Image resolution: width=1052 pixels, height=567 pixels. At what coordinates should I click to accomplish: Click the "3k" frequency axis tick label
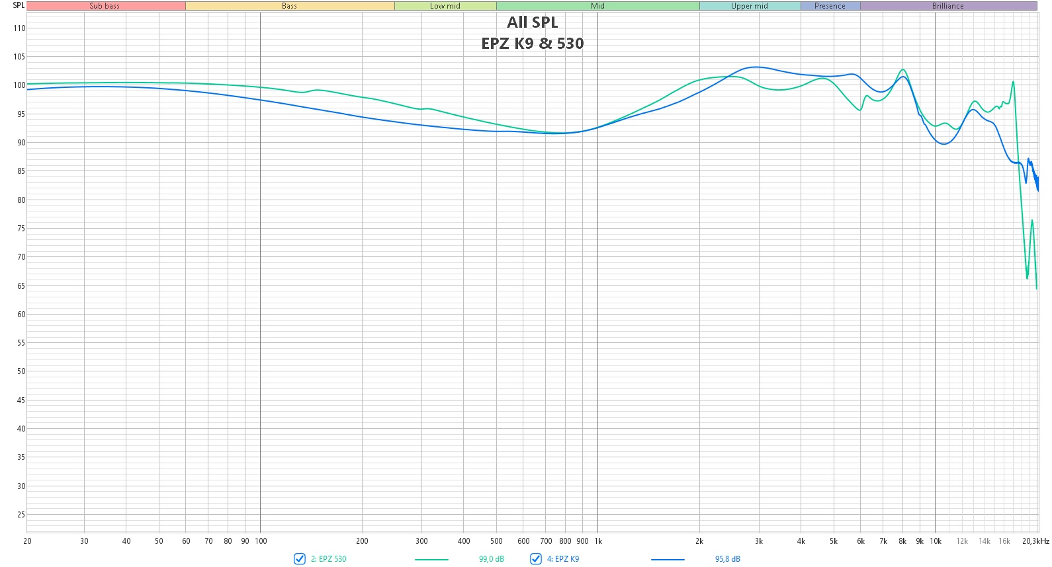tap(759, 541)
